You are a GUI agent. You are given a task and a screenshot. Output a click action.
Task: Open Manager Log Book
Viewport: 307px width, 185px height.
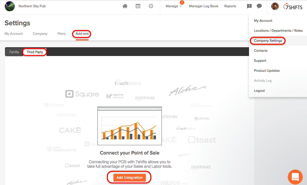point(203,6)
